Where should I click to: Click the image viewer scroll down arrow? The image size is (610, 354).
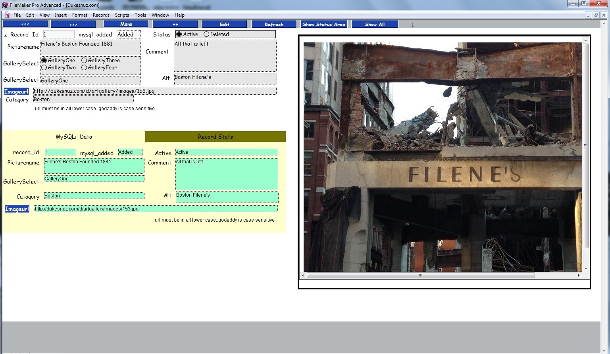pos(585,269)
